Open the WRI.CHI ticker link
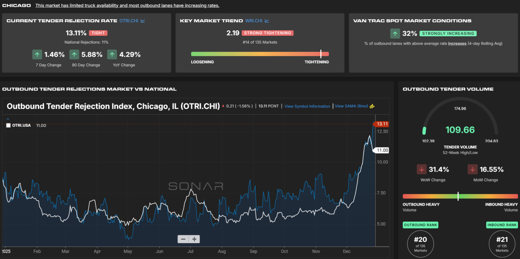The width and height of the screenshot is (520, 259). click(254, 21)
